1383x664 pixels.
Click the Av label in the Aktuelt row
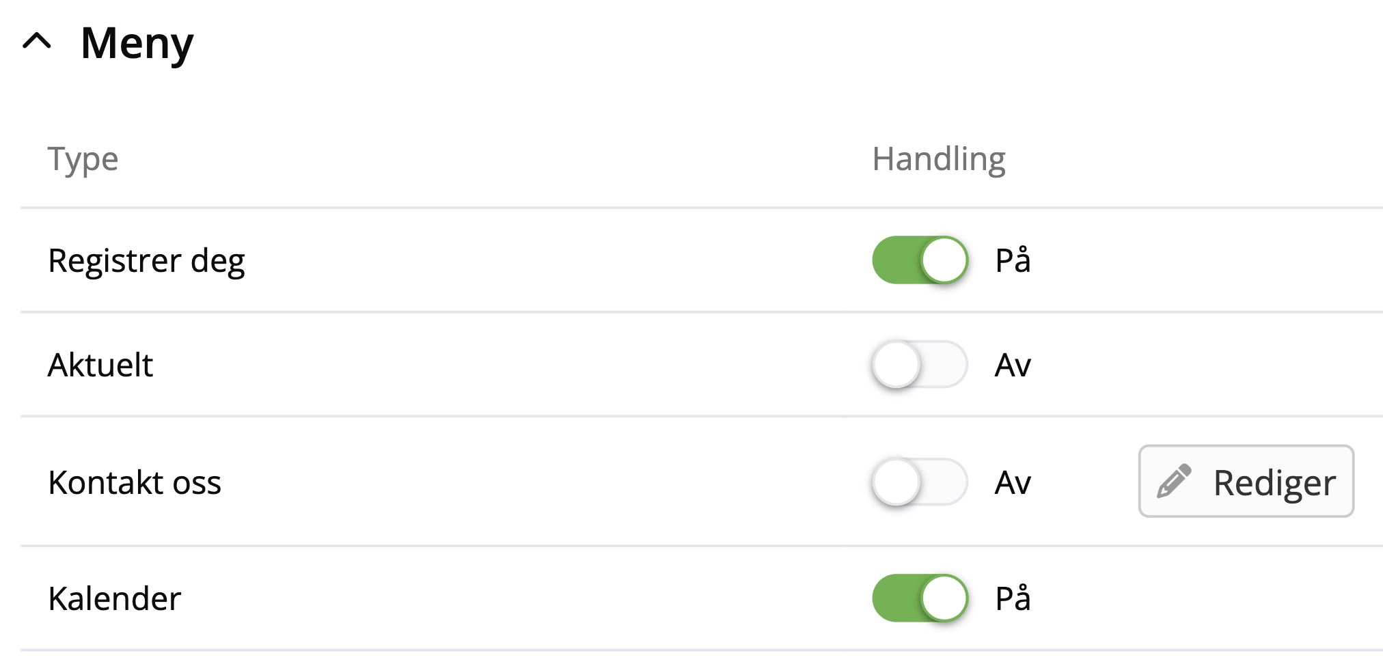(x=1013, y=365)
